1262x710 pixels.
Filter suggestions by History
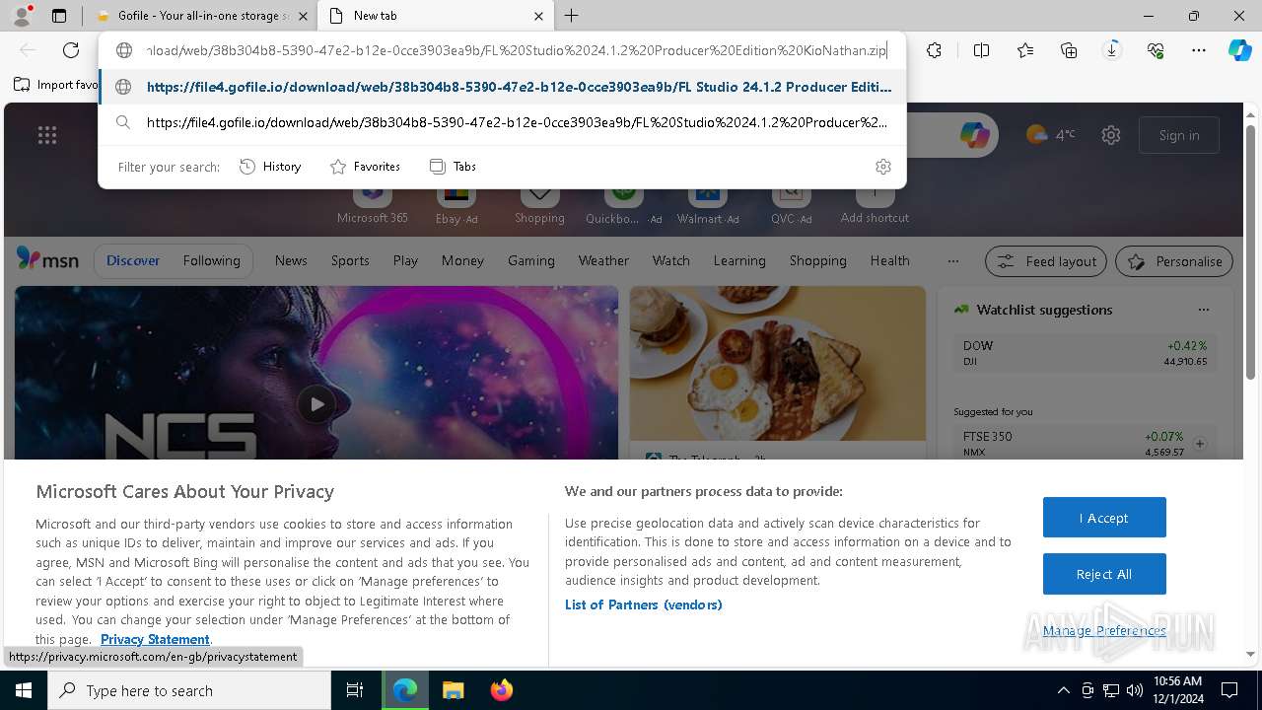(270, 167)
